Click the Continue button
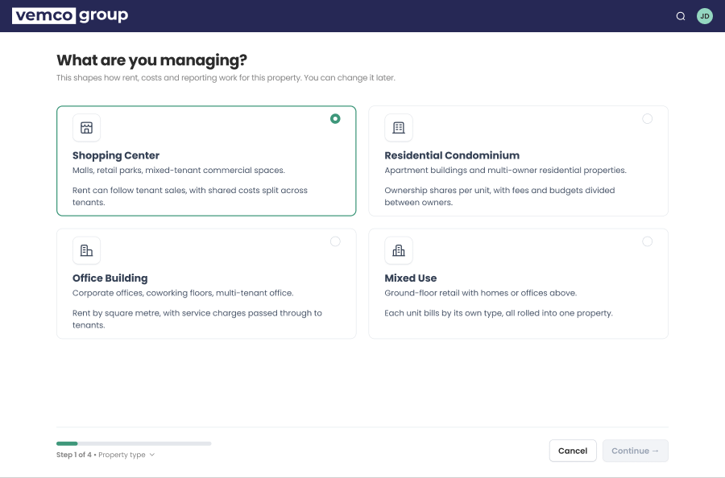The height and width of the screenshot is (478, 725). click(x=636, y=451)
